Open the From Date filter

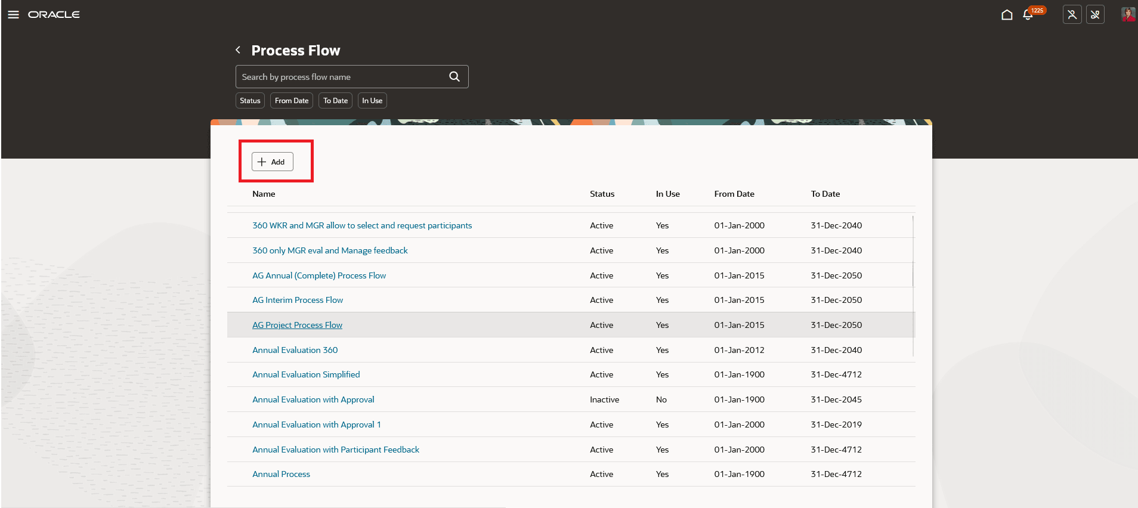pos(292,101)
